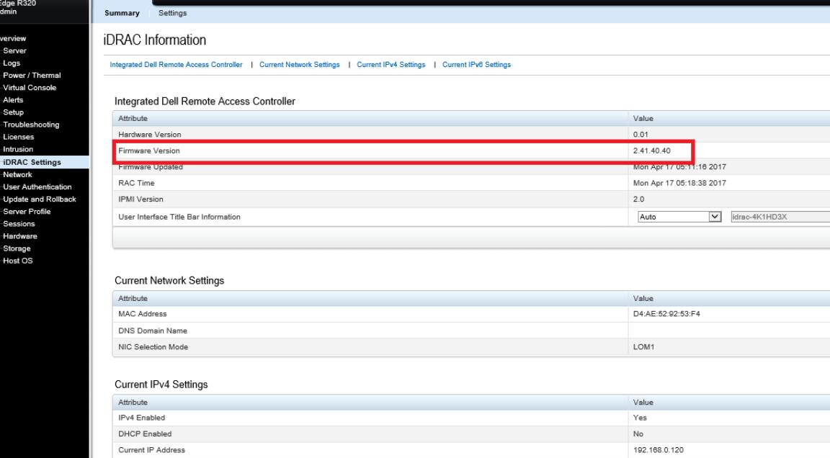Open the Settings tab
The height and width of the screenshot is (458, 830).
[x=172, y=13]
